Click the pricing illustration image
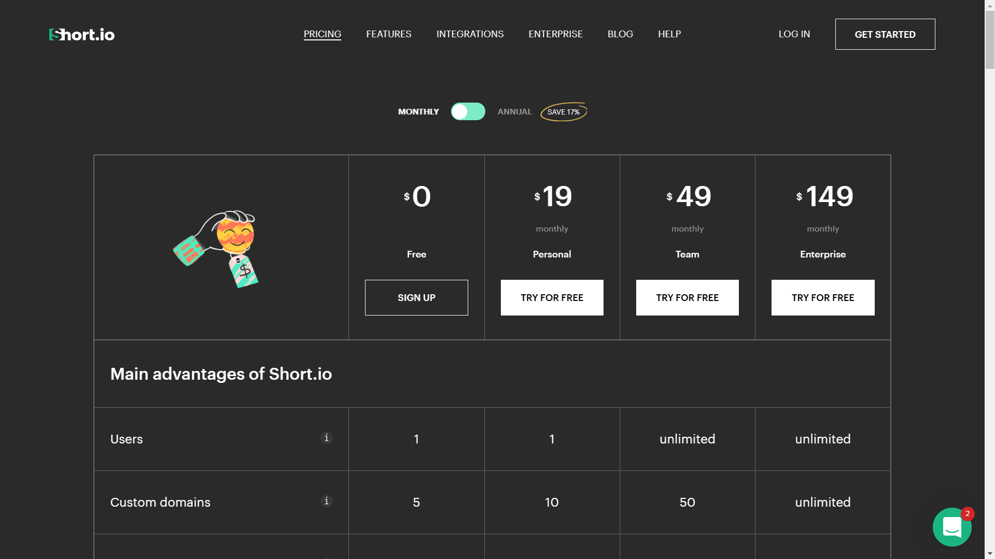This screenshot has width=995, height=559. coord(216,249)
